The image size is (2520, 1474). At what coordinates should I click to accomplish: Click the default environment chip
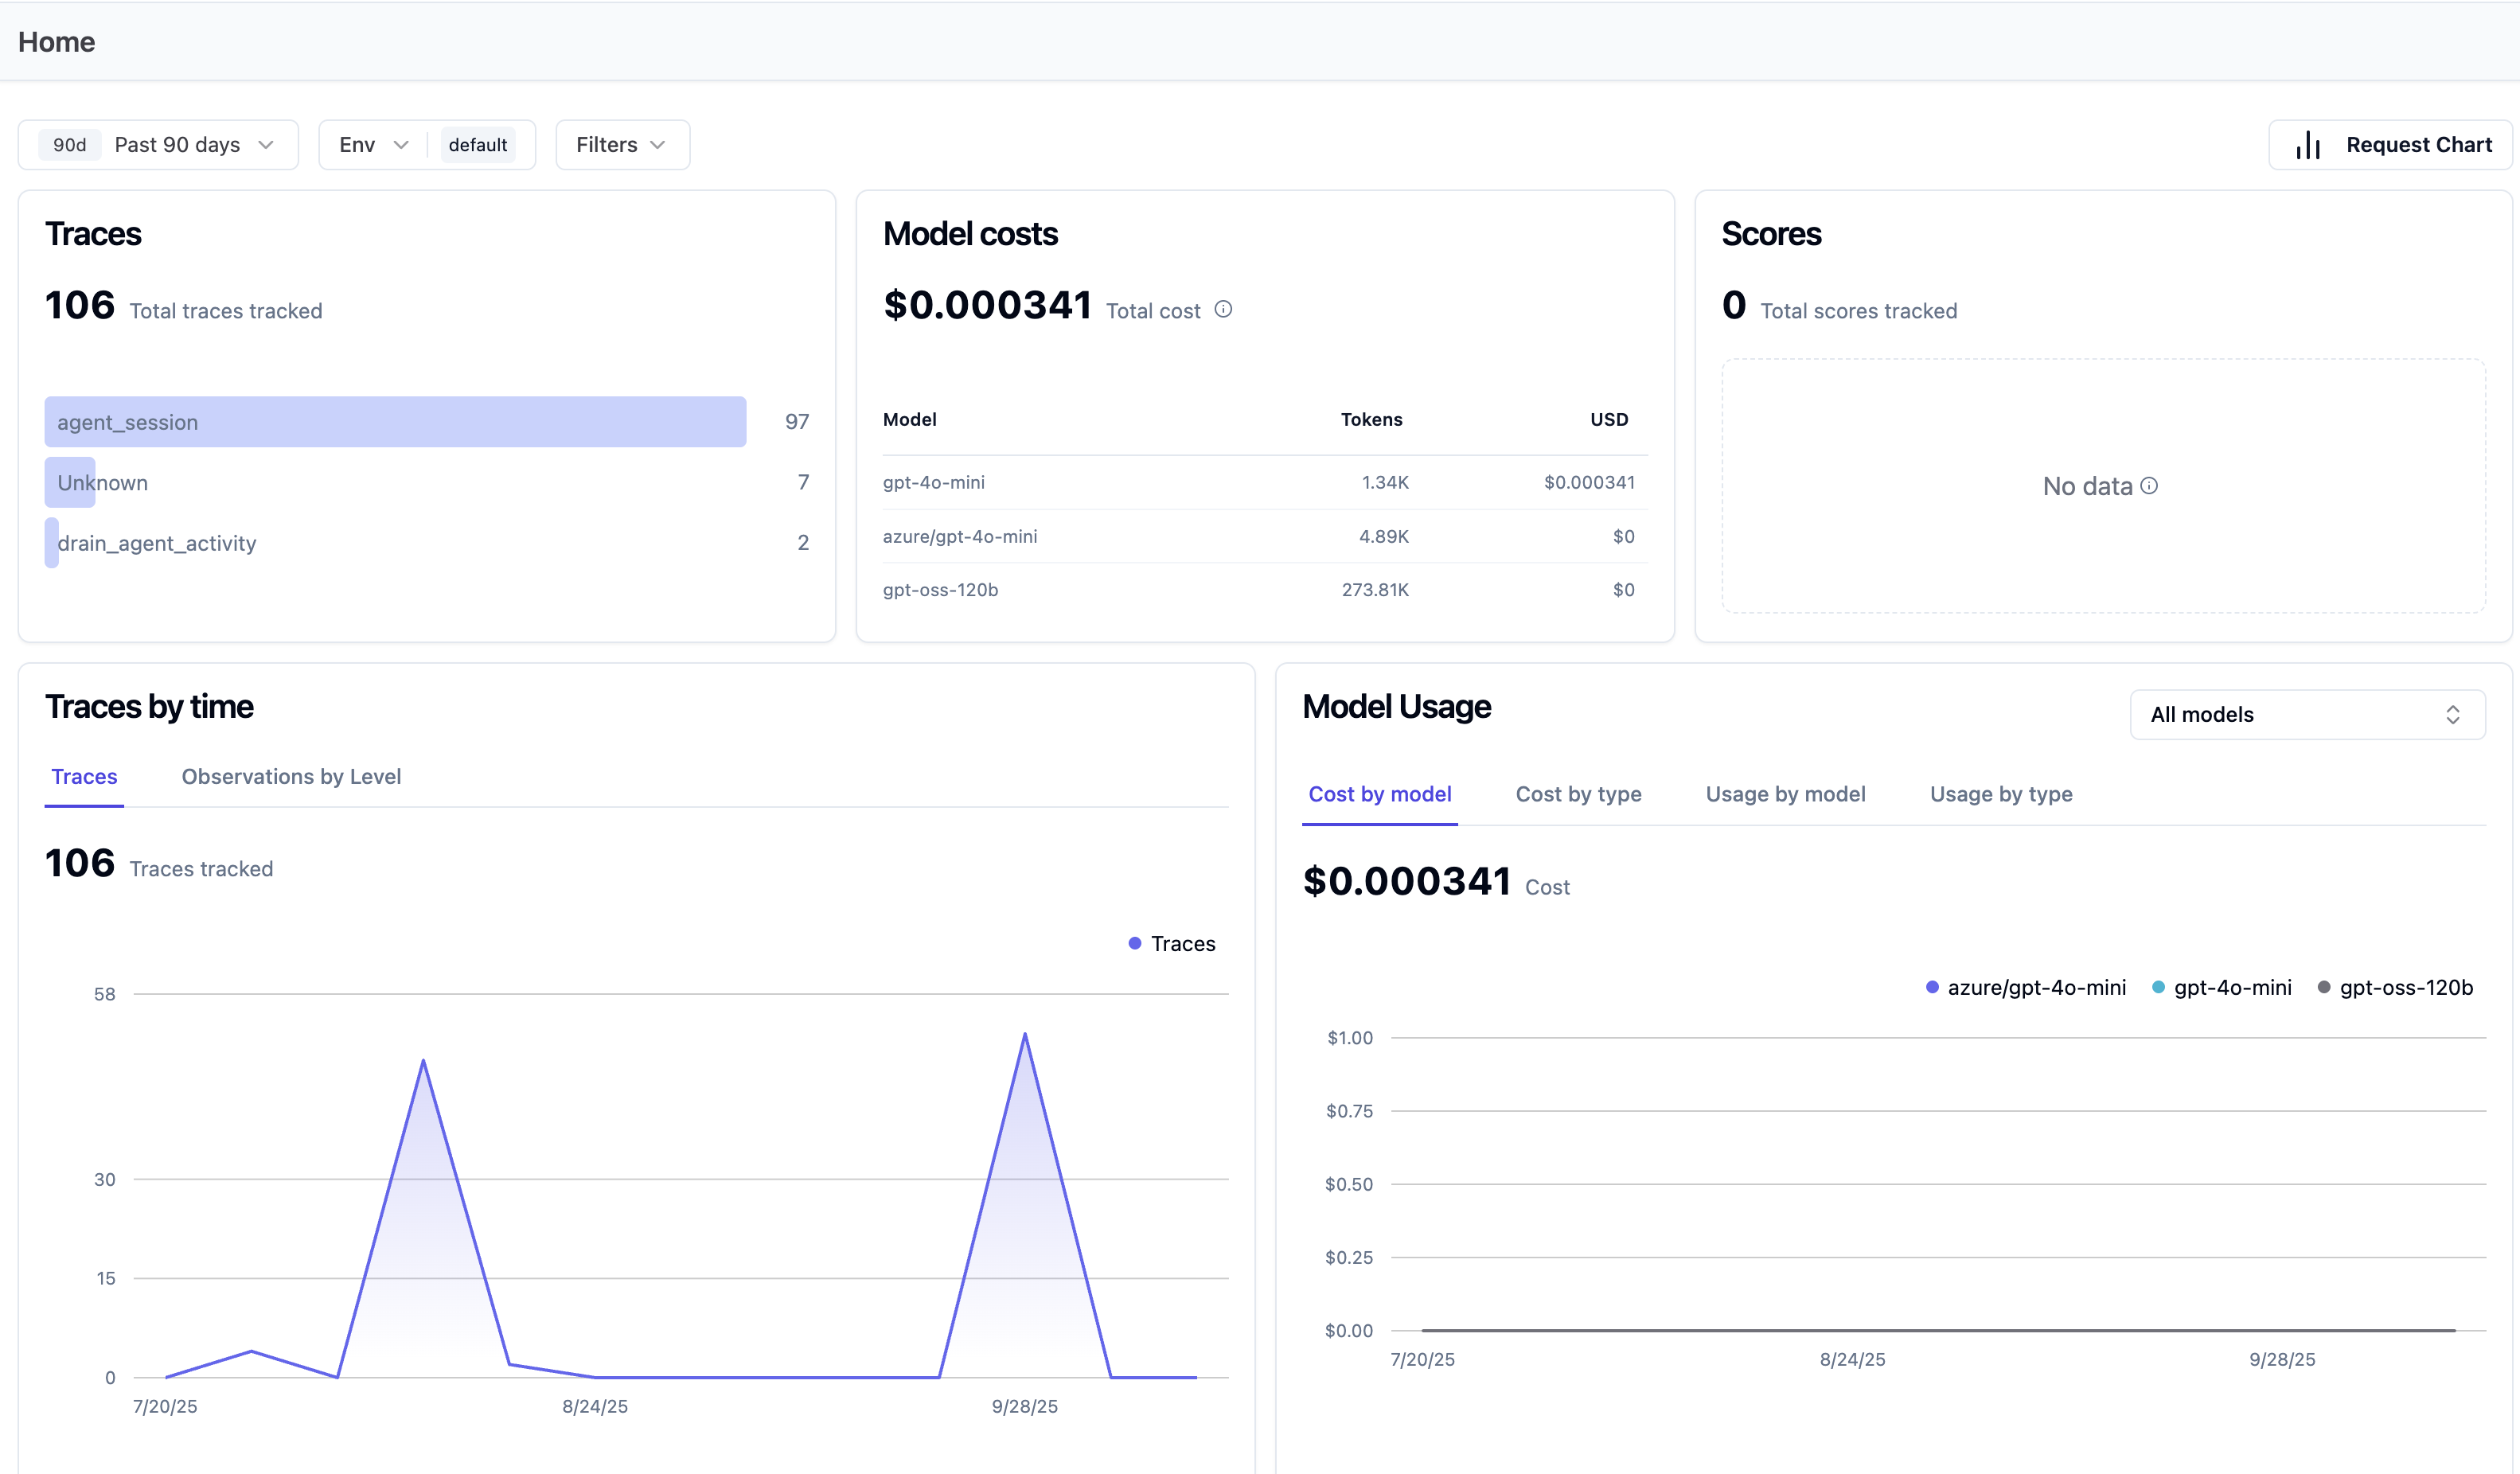pyautogui.click(x=478, y=145)
